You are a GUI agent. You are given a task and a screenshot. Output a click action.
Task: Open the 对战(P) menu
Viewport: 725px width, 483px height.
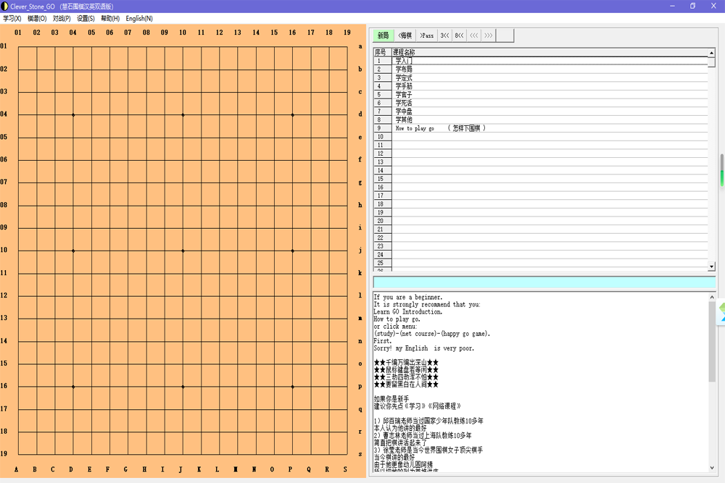[60, 18]
